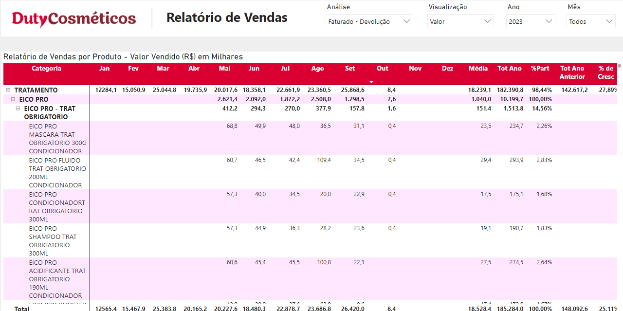The image size is (623, 311).
Task: Select the EICO PRO row label
Action: click(34, 99)
